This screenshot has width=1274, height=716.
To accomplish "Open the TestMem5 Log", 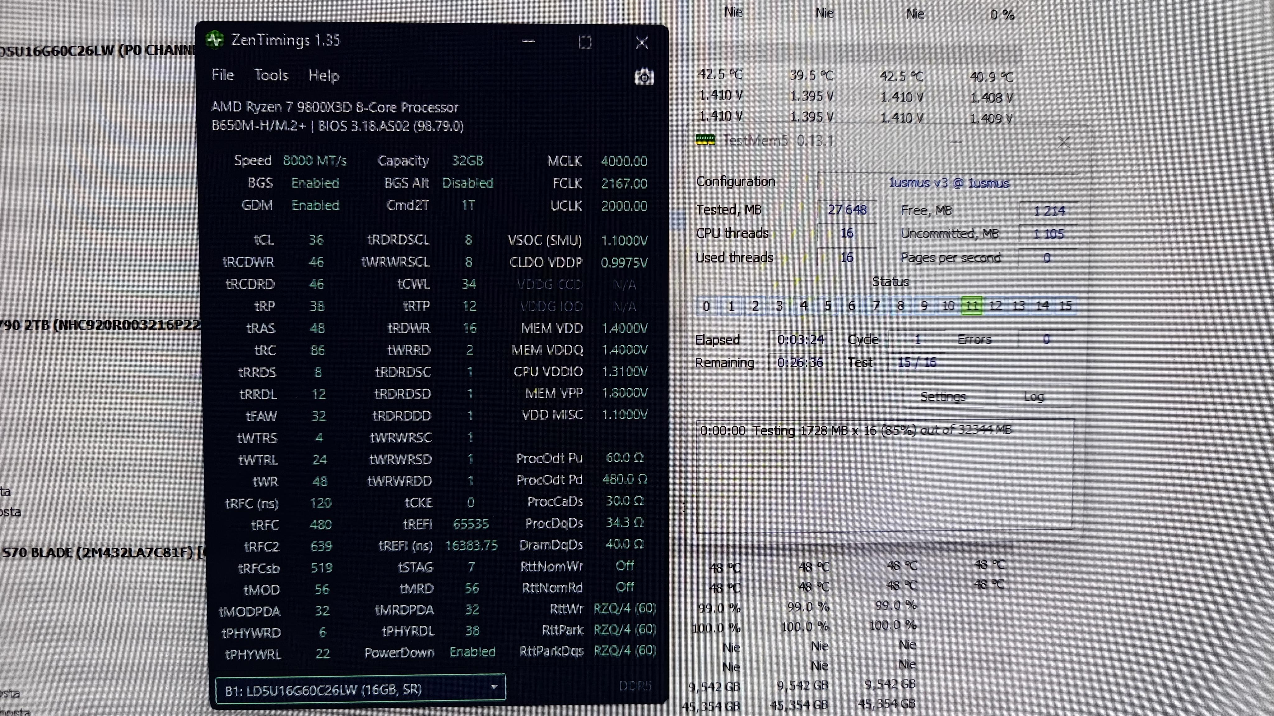I will [x=1033, y=397].
